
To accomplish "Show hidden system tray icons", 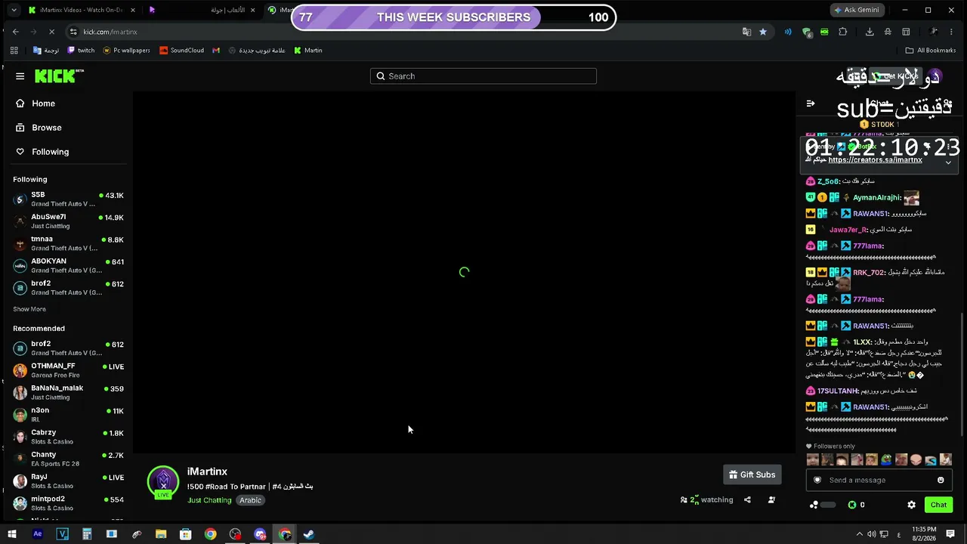I will pyautogui.click(x=860, y=534).
